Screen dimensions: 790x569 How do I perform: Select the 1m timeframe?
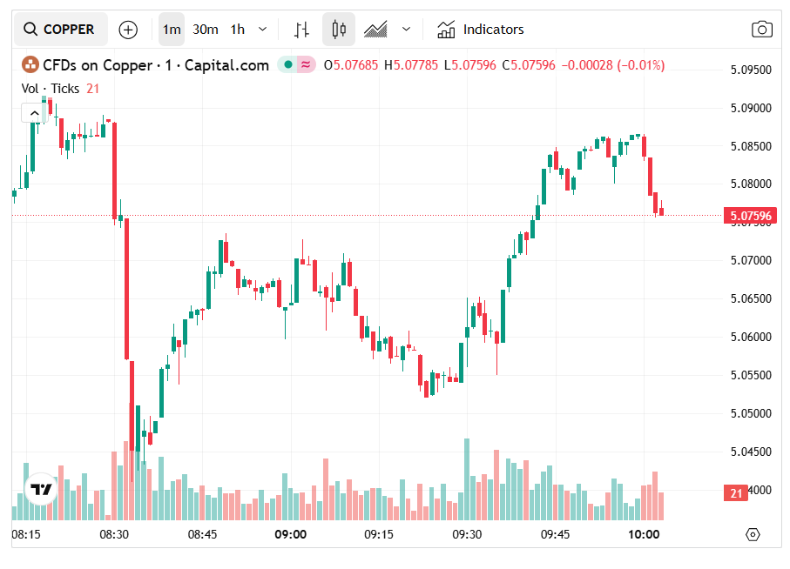172,30
